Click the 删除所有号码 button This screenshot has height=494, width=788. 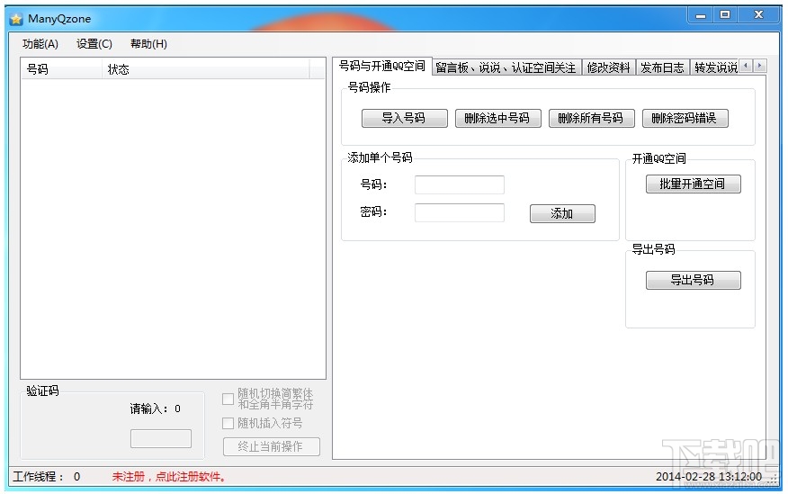click(591, 118)
